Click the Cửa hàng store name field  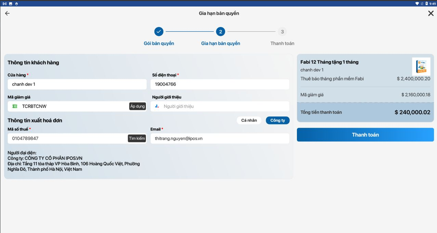point(77,84)
